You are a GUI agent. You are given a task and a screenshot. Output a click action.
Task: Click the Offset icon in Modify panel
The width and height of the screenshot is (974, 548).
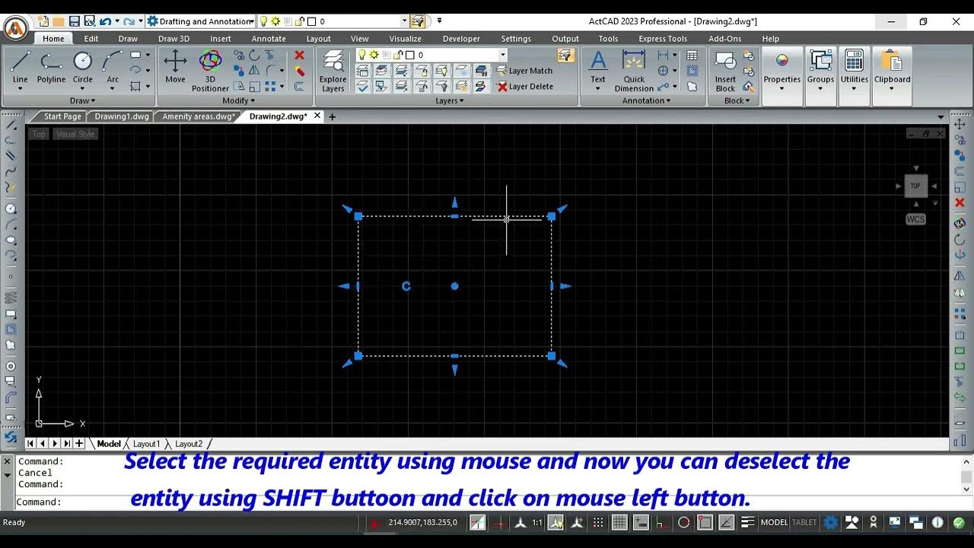[x=299, y=87]
